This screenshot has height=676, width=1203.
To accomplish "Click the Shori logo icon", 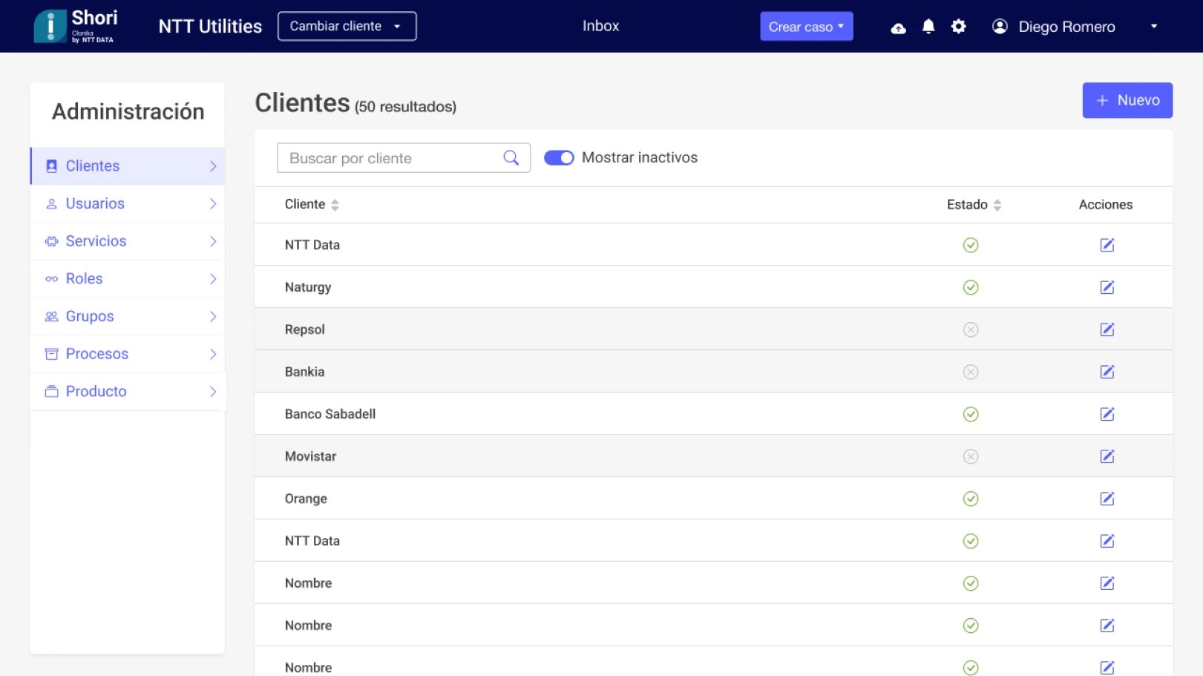I will tap(50, 27).
